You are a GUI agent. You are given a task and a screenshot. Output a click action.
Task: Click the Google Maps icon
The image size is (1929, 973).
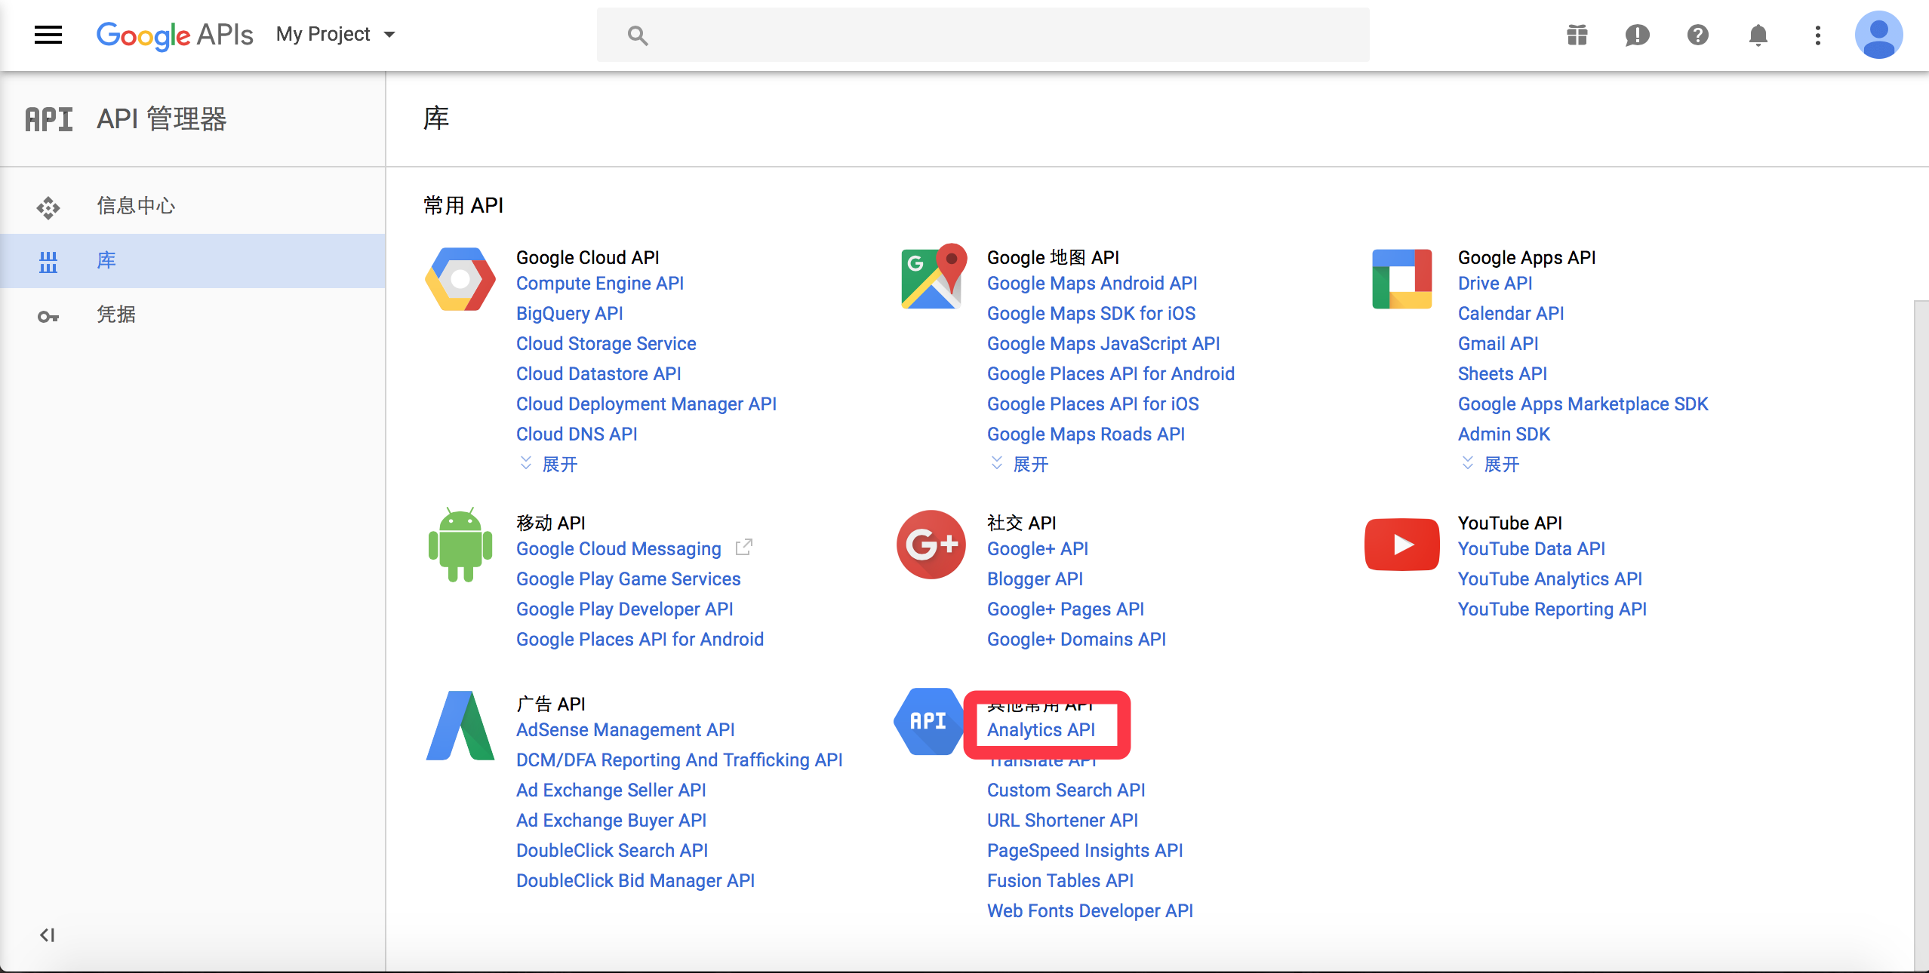click(x=934, y=277)
